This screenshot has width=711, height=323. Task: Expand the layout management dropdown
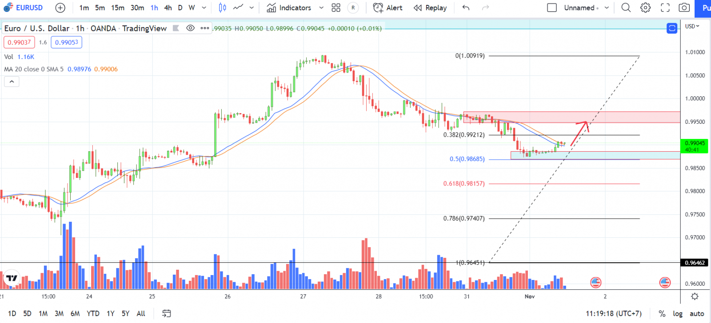607,8
